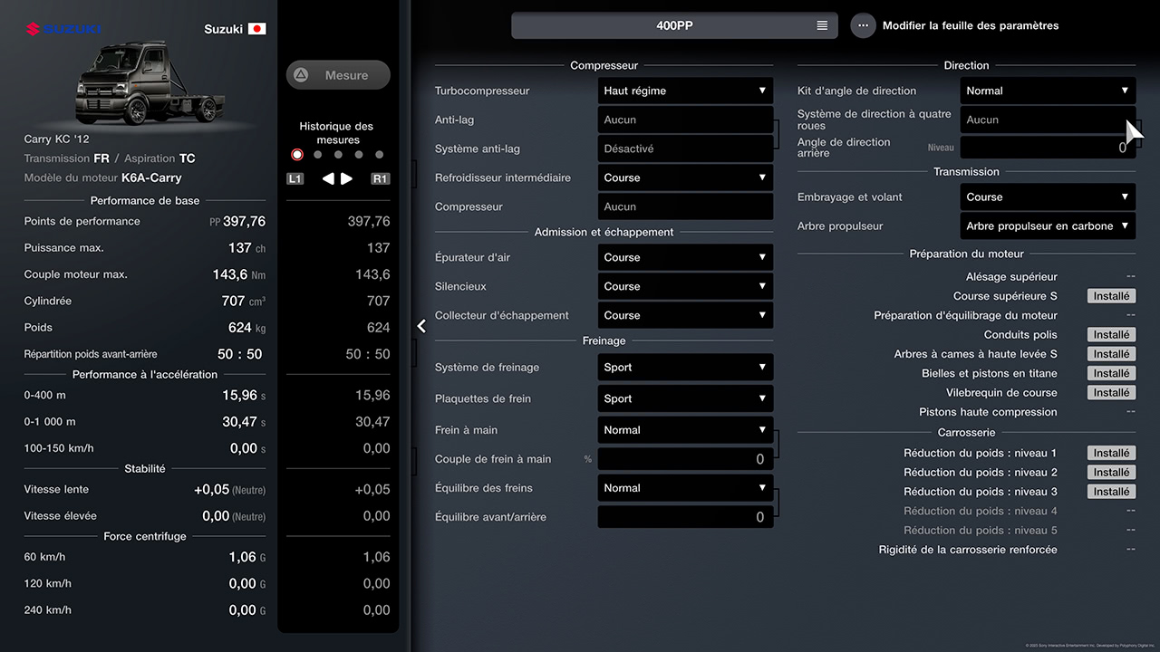Click Rigidité de la carrosserie renforcée row

tap(966, 550)
